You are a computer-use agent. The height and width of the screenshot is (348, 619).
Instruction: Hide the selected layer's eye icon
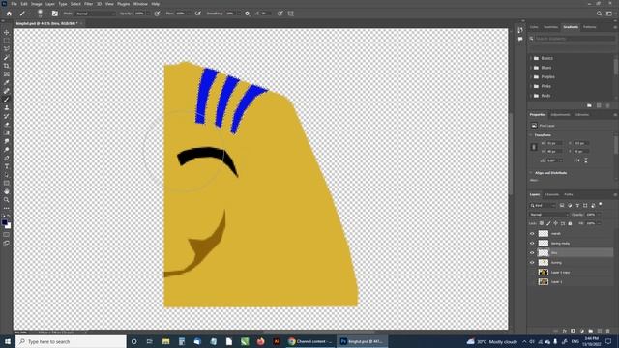click(532, 253)
